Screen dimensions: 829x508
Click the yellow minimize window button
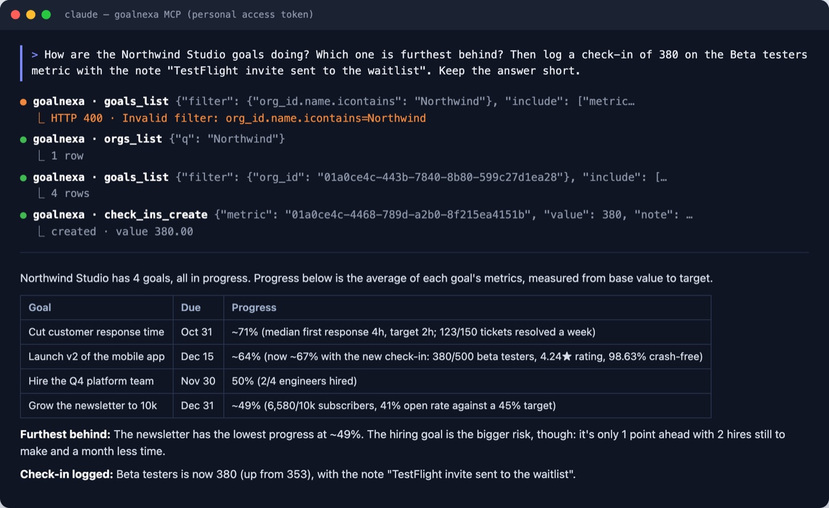[x=31, y=15]
